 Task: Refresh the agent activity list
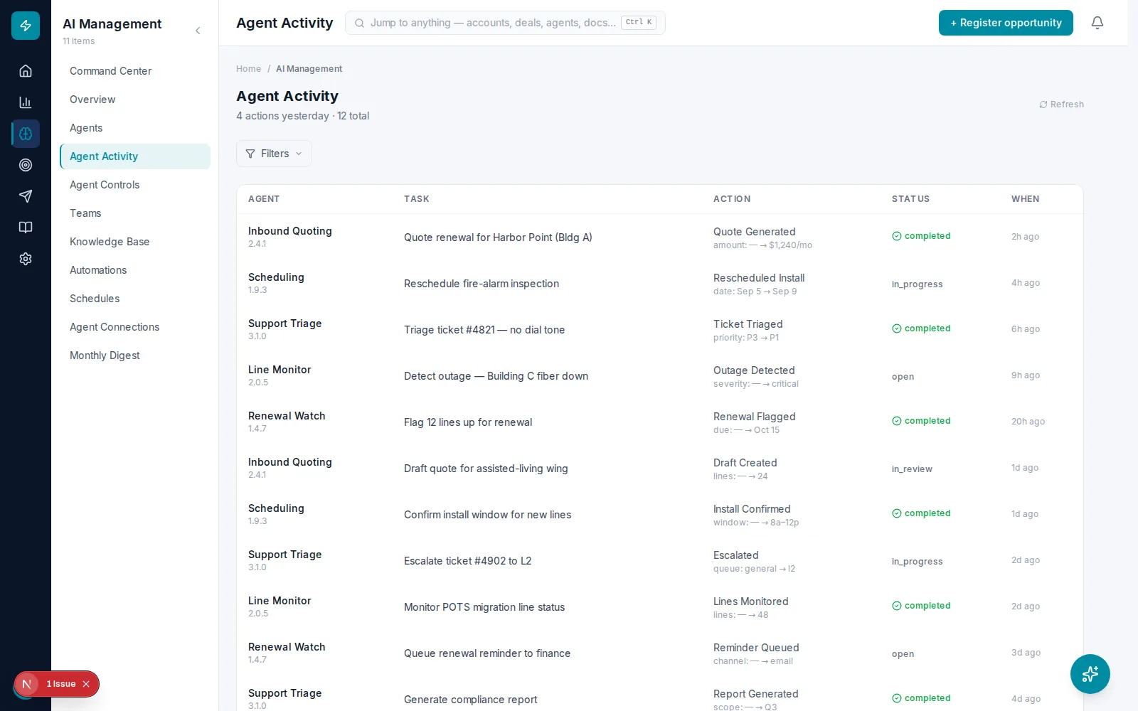coord(1061,105)
